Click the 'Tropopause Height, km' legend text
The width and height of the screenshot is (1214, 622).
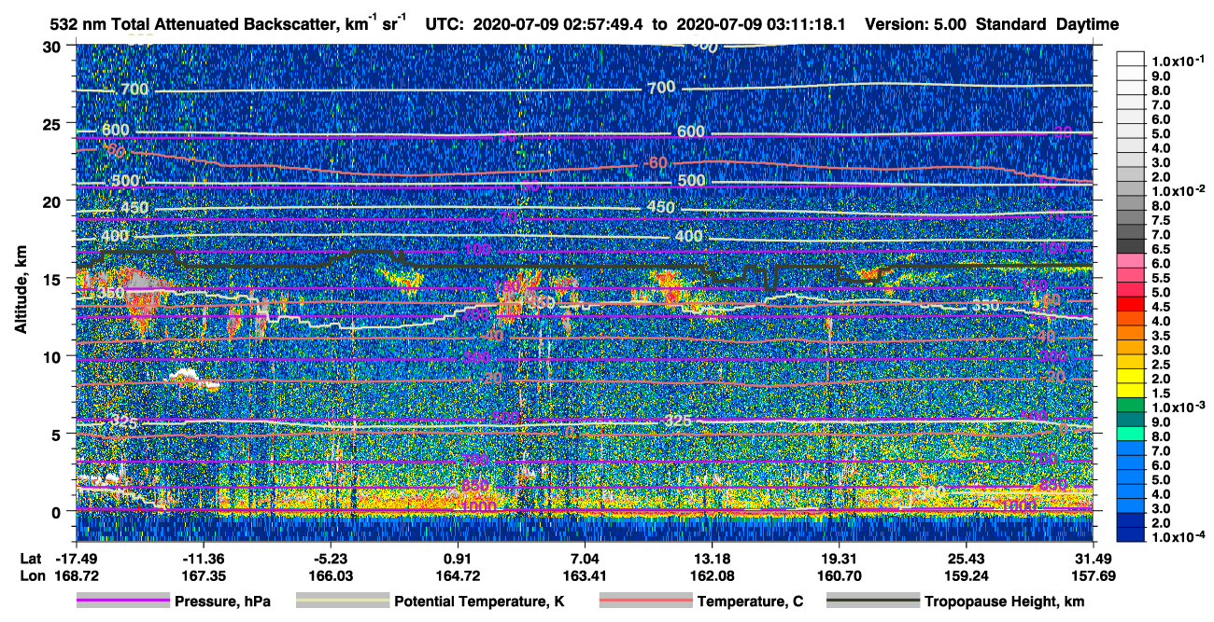tap(1005, 601)
